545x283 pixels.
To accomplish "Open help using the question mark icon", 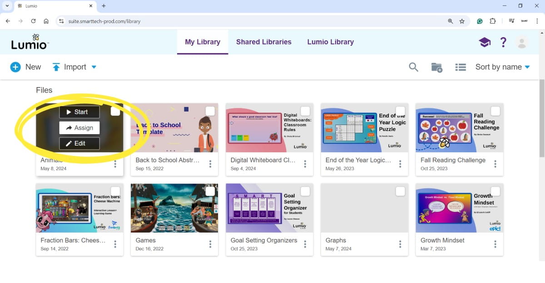I will 503,42.
